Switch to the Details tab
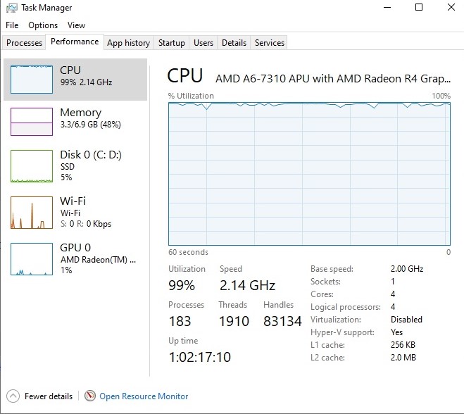Image resolution: width=464 pixels, height=414 pixels. click(x=234, y=43)
